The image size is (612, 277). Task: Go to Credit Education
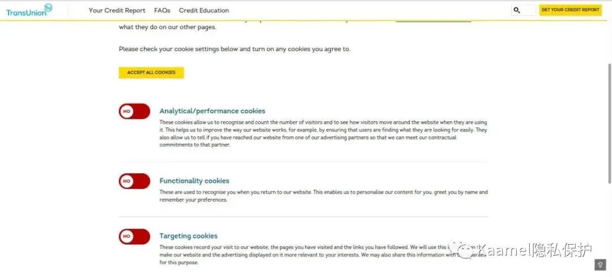click(x=204, y=11)
